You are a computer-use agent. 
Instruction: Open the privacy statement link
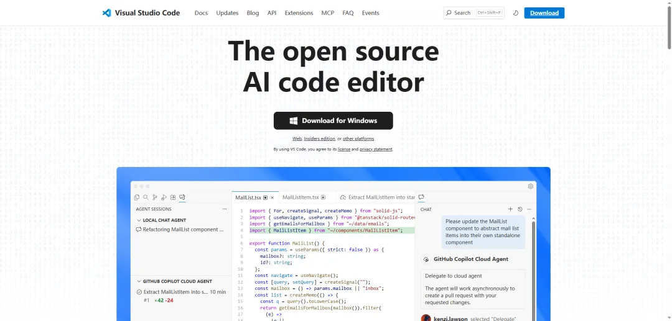point(376,149)
